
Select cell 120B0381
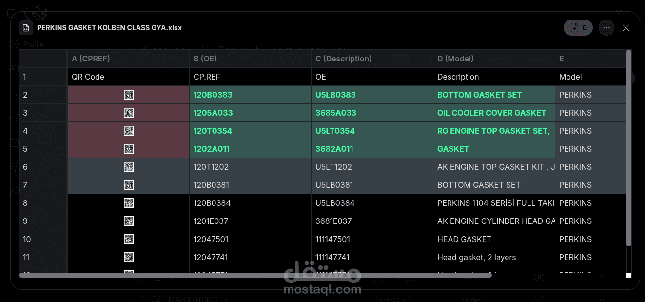[250, 185]
